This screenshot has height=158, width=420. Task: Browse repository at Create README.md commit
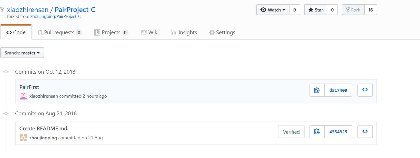pyautogui.click(x=365, y=132)
